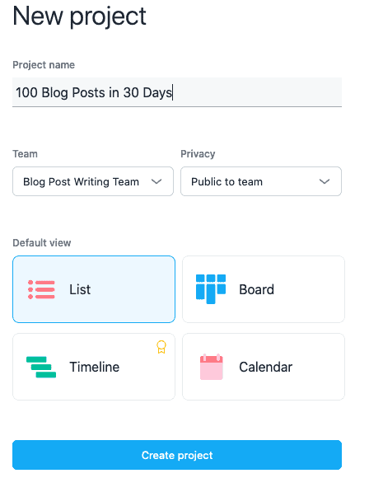Select List as default view

tap(94, 289)
